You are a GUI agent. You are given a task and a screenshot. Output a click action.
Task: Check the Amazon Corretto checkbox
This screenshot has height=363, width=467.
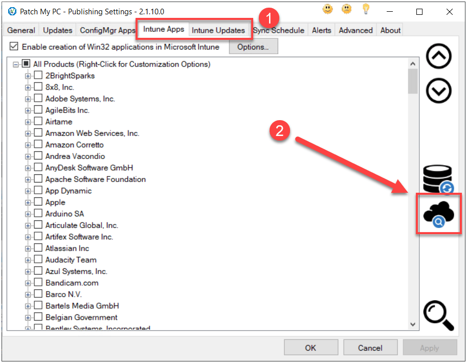[38, 144]
